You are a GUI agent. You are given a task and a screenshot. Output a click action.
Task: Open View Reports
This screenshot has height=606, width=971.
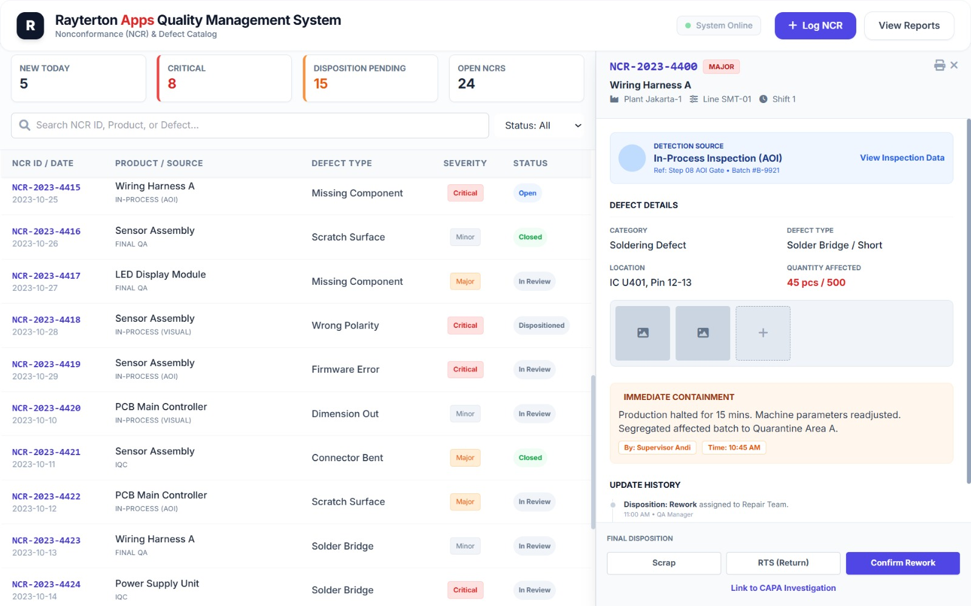coord(908,25)
